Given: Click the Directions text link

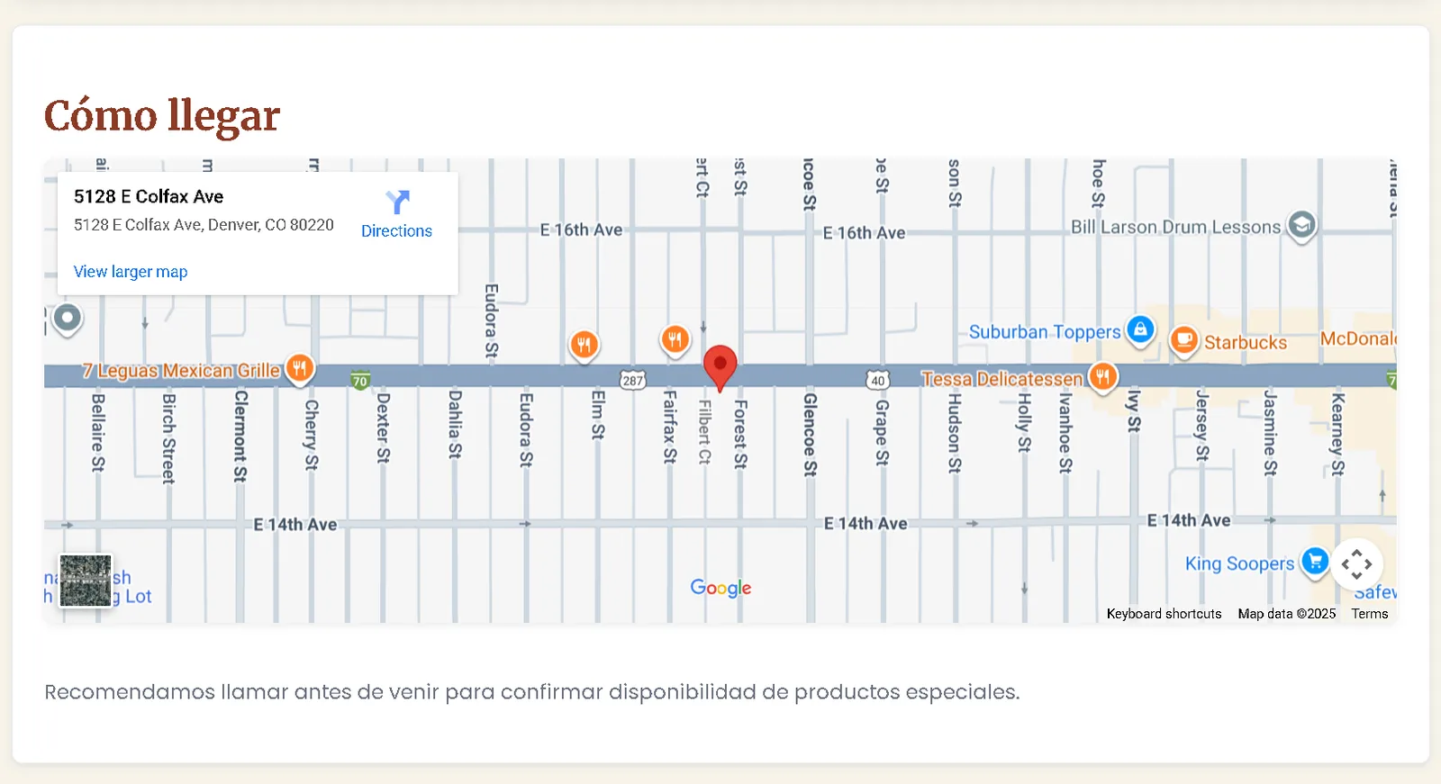Looking at the screenshot, I should [396, 231].
